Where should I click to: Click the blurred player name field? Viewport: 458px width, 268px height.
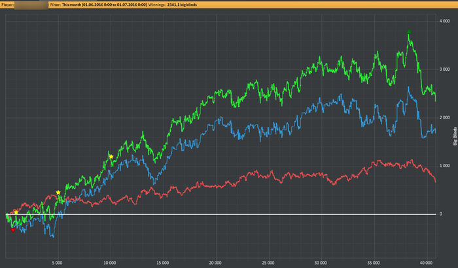31,5
